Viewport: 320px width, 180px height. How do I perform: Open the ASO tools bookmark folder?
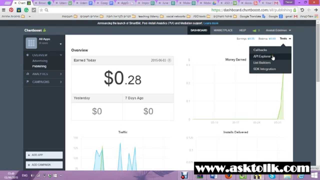point(201,16)
